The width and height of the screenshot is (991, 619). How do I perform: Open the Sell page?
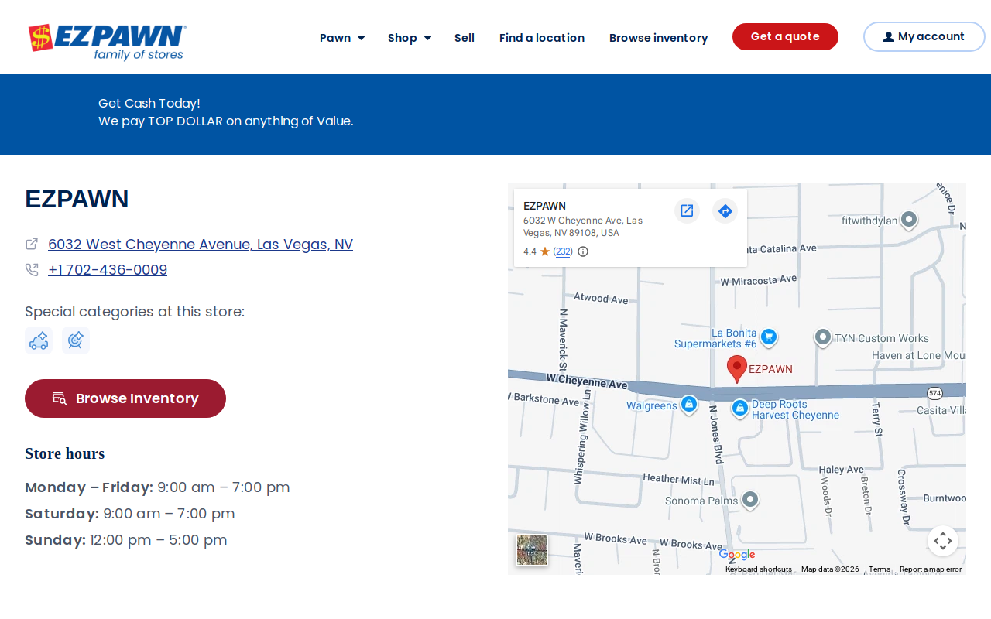[465, 38]
